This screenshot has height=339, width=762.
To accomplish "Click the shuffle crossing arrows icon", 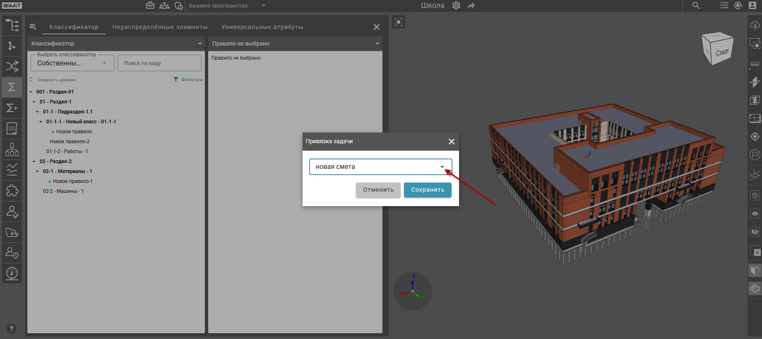I will pos(12,66).
